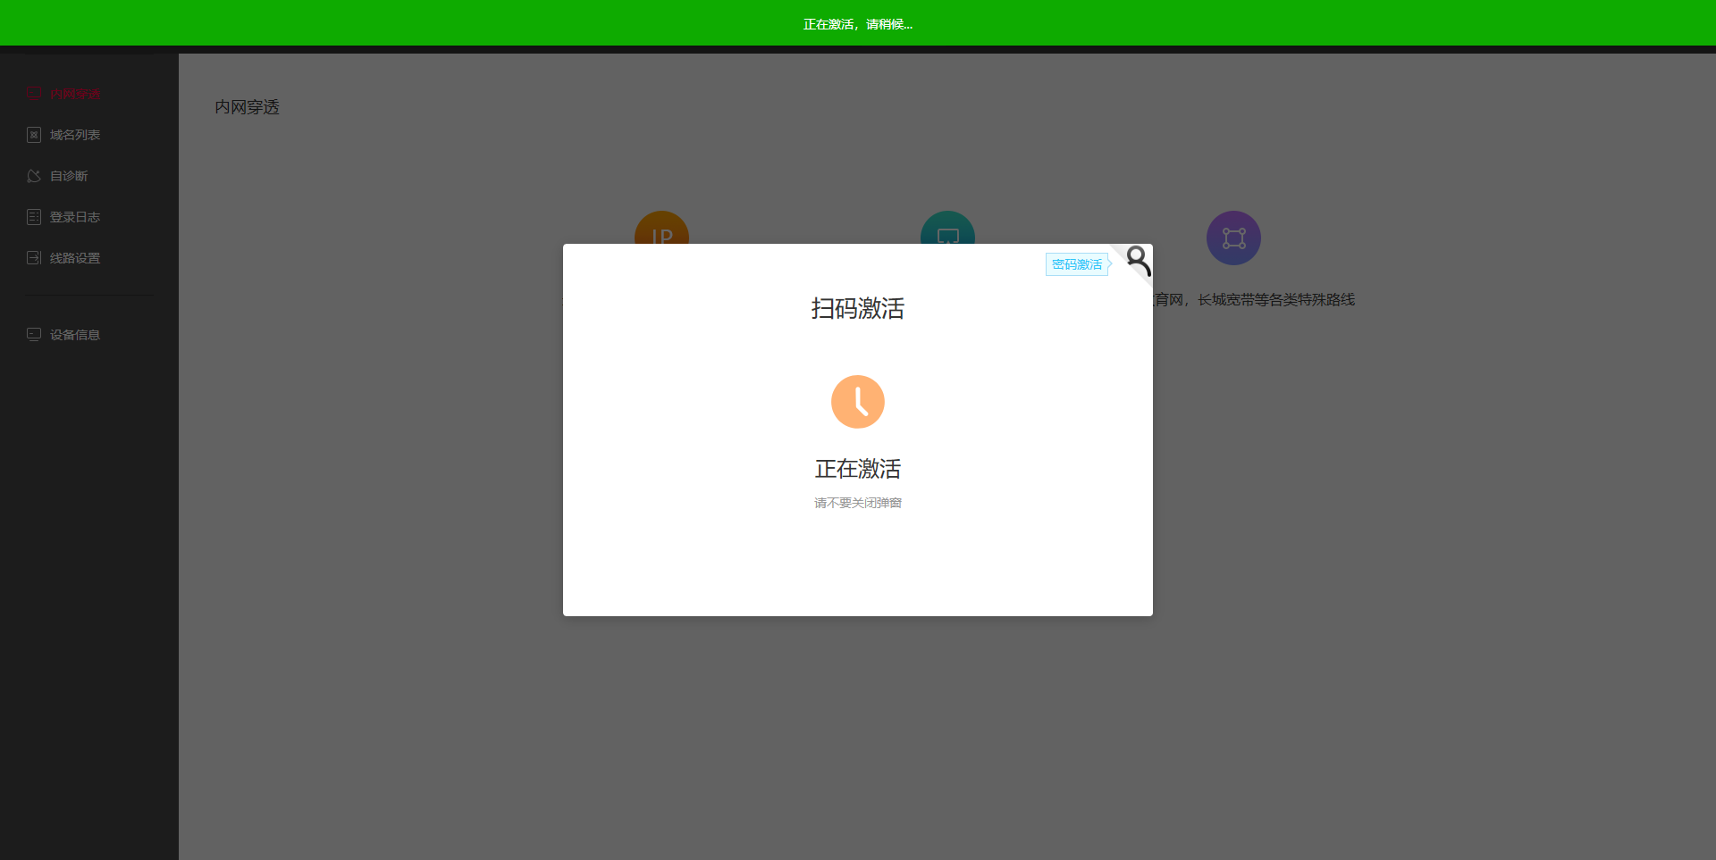This screenshot has height=860, width=1716.
Task: Click the orange clock status icon
Action: 858,402
